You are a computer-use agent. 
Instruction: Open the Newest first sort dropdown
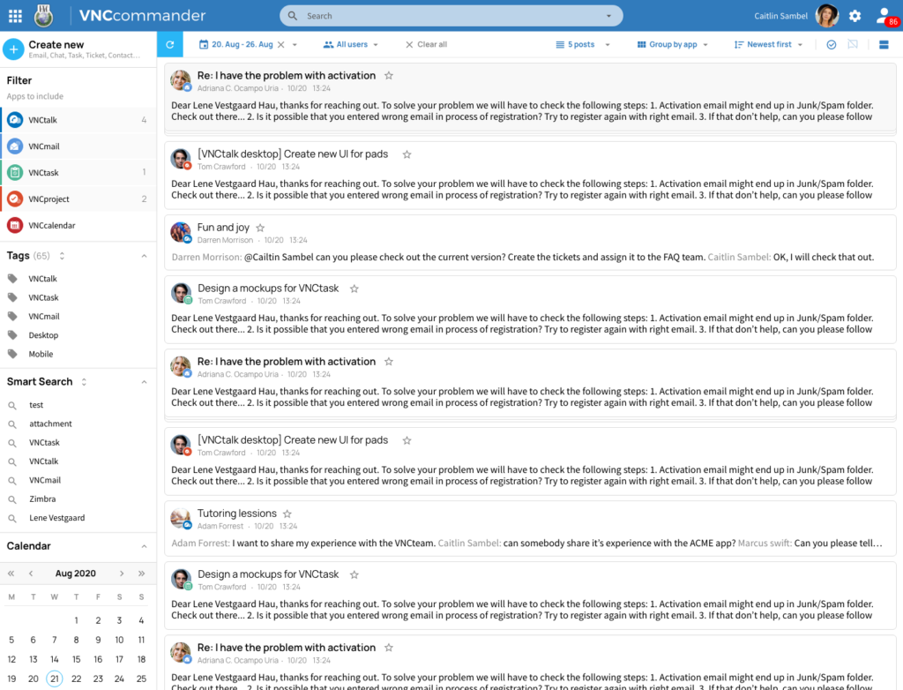pyautogui.click(x=769, y=44)
